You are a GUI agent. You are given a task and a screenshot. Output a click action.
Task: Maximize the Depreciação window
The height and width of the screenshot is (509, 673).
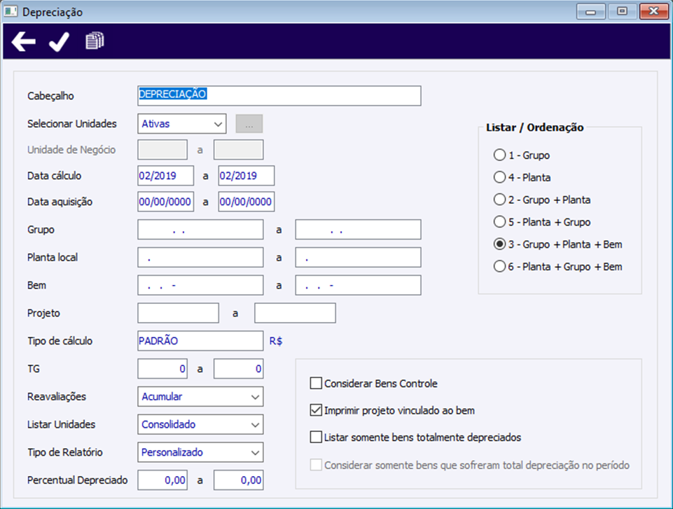622,11
